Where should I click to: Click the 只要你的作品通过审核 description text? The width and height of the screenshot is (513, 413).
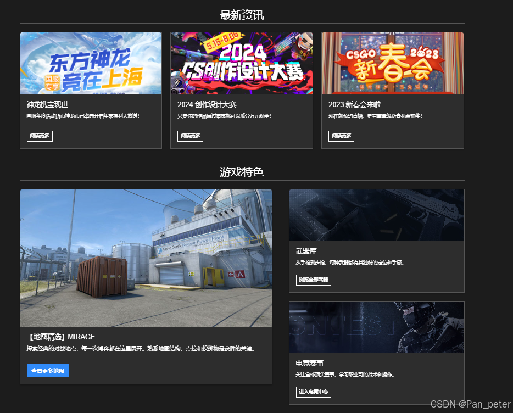224,116
